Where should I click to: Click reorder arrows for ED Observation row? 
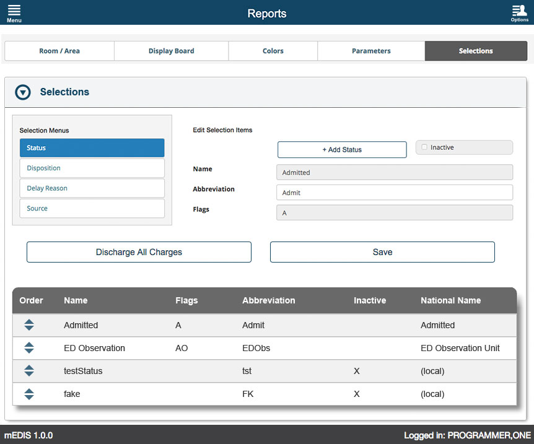coord(29,347)
